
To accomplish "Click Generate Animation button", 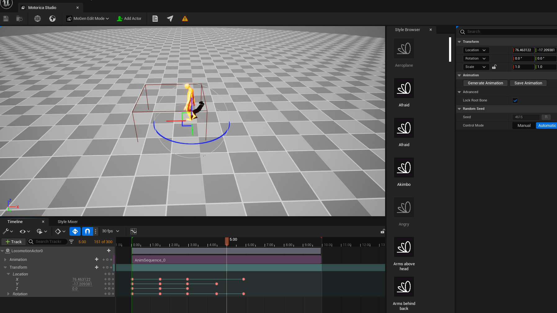I will tap(485, 83).
